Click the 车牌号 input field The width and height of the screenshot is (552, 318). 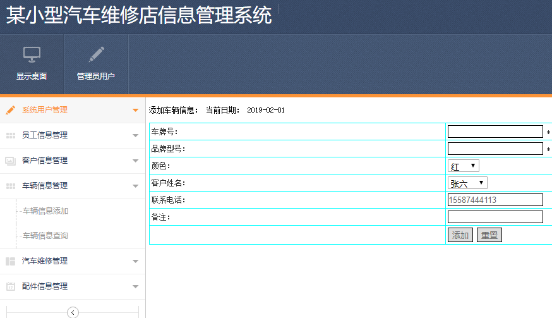pyautogui.click(x=495, y=131)
